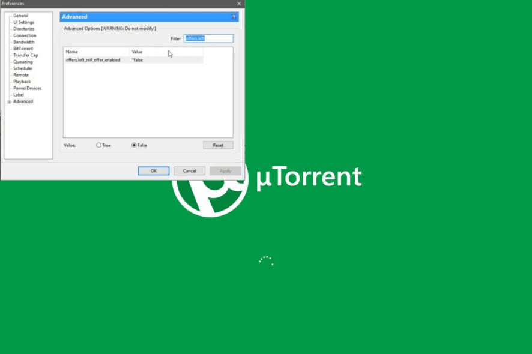This screenshot has height=354, width=532.
Task: Open the Advanced help icon
Action: pos(234,17)
